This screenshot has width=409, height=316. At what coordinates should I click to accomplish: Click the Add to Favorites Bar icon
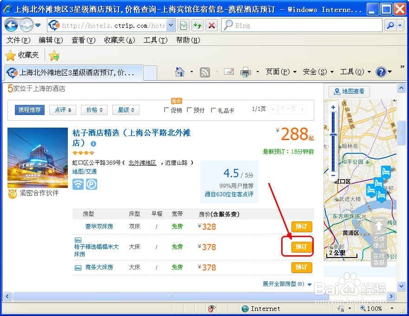click(x=54, y=55)
